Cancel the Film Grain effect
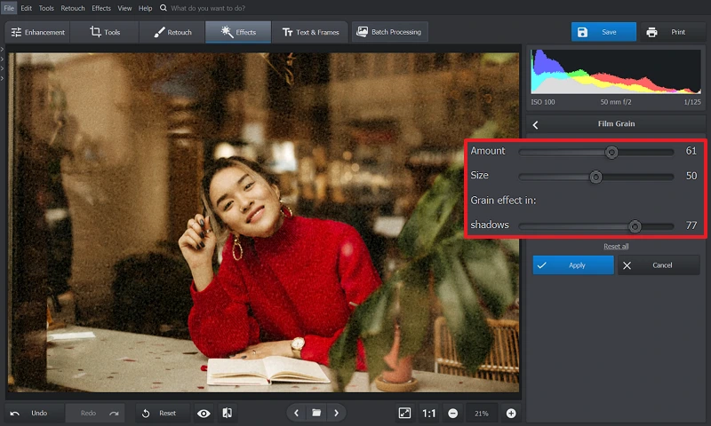 click(659, 265)
